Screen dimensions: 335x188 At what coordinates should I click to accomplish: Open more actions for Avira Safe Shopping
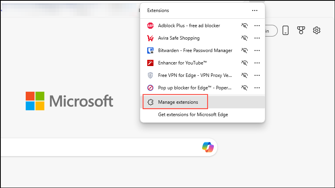pos(257,38)
